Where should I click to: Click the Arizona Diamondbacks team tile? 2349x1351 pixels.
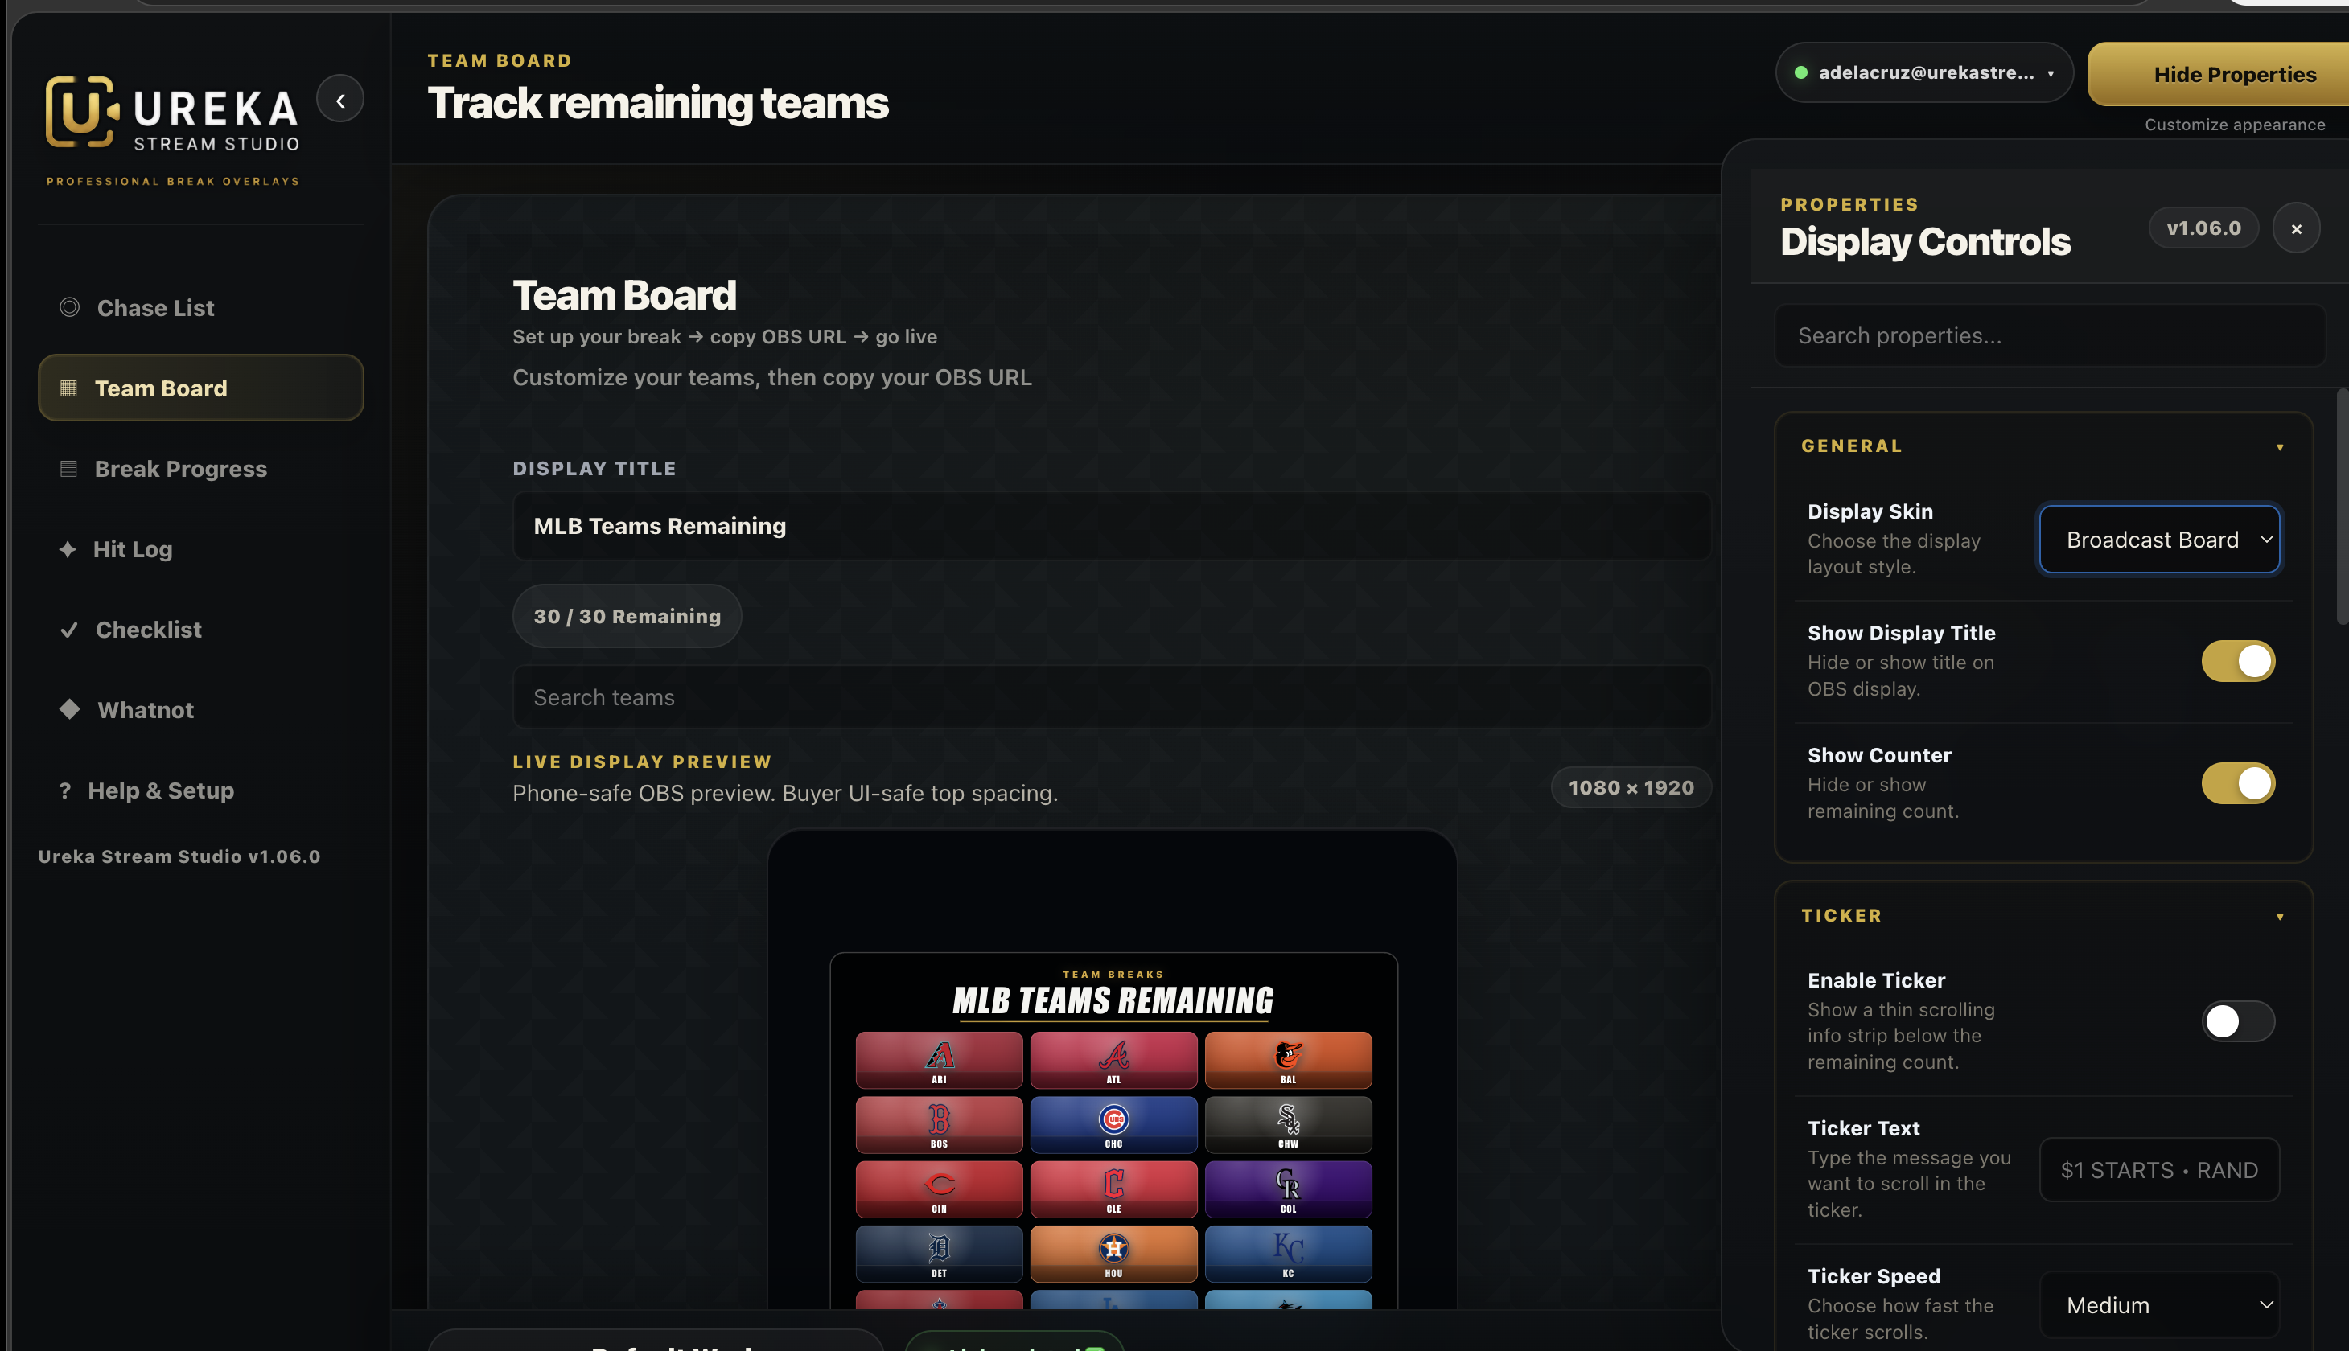938,1060
